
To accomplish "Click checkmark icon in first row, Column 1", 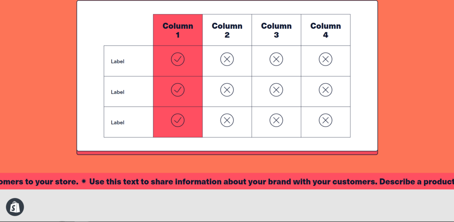I will tap(178, 59).
